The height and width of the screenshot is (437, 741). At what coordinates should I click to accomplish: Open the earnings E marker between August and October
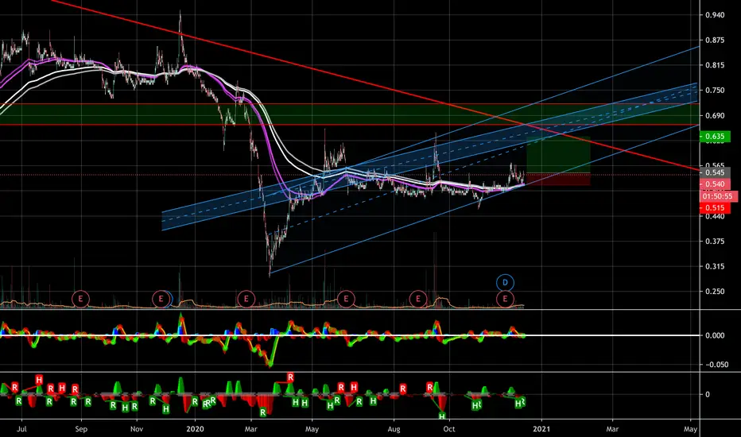coord(417,299)
